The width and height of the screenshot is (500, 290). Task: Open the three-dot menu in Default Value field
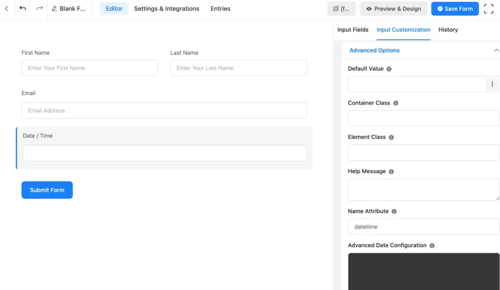[x=492, y=84]
